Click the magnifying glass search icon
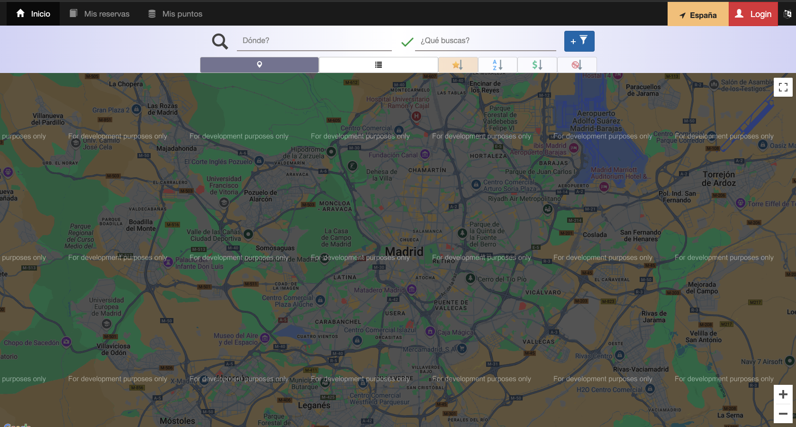The image size is (796, 427). click(x=220, y=41)
